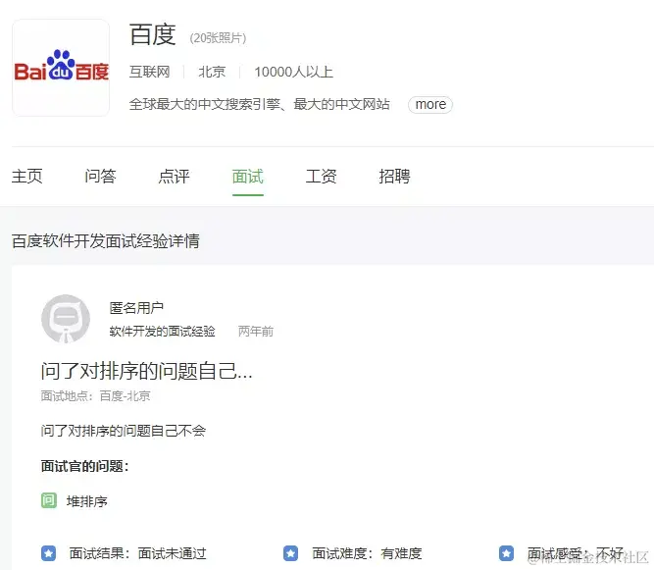The width and height of the screenshot is (654, 570).
Task: Click star icon beside 面试感受
Action: 506,553
